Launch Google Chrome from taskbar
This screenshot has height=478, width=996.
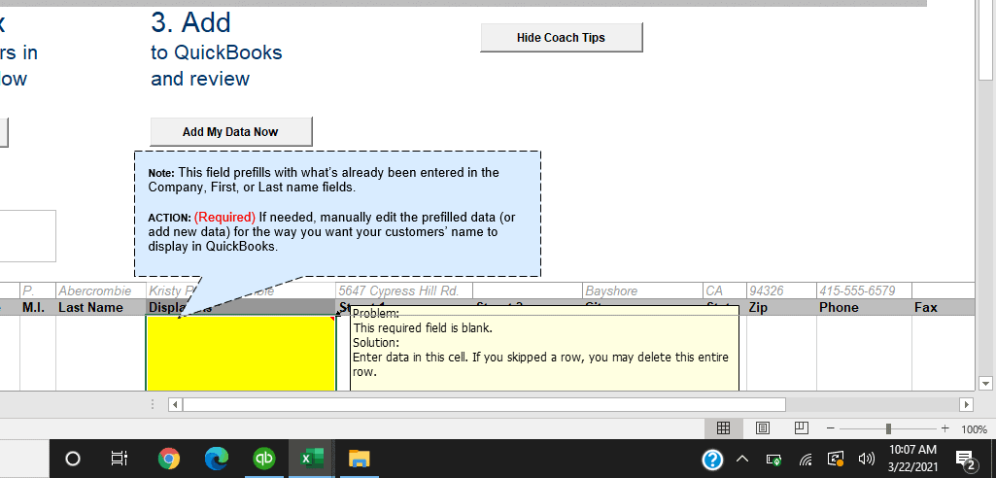[x=168, y=459]
